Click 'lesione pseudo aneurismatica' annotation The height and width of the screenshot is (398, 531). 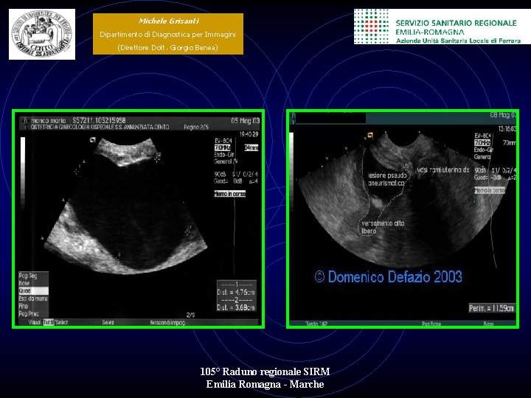[x=386, y=179]
